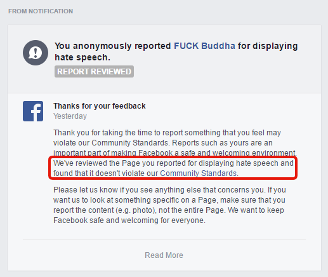Click the highlighted reviewed Page sentence
This screenshot has height=277, width=328.
[x=173, y=168]
